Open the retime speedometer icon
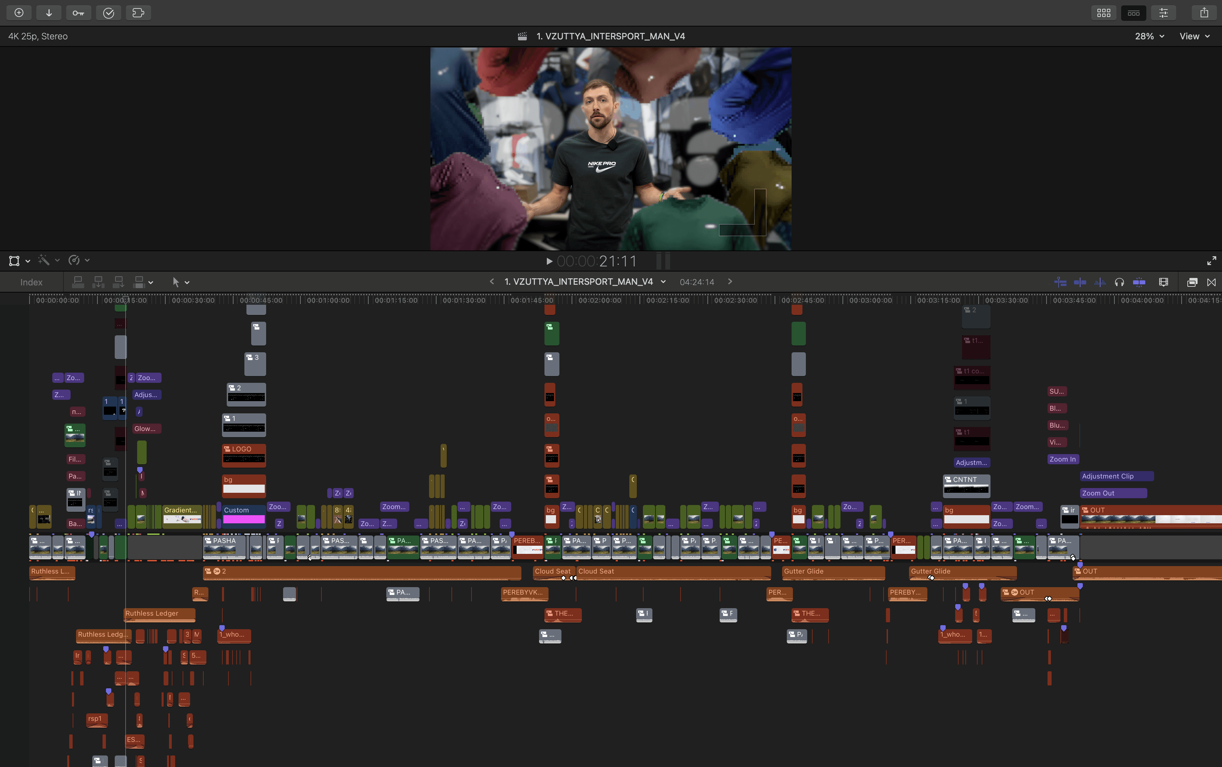Viewport: 1222px width, 767px height. (x=74, y=260)
